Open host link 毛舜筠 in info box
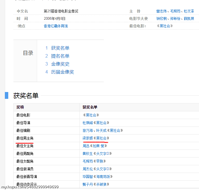 click(x=175, y=11)
